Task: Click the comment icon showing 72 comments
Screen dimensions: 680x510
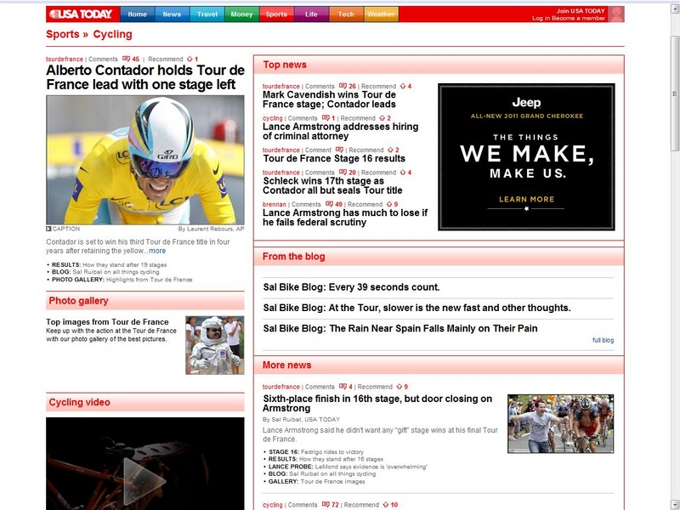Action: click(x=326, y=505)
